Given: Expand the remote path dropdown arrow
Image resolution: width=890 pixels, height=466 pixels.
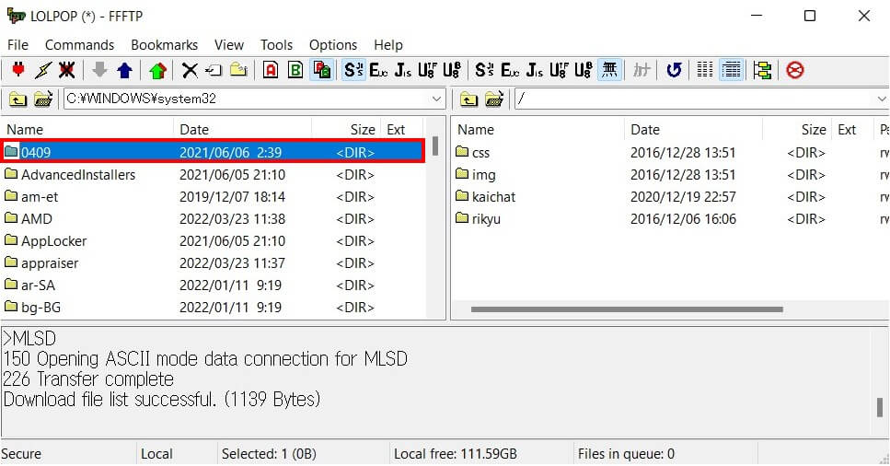Looking at the screenshot, I should pos(882,99).
